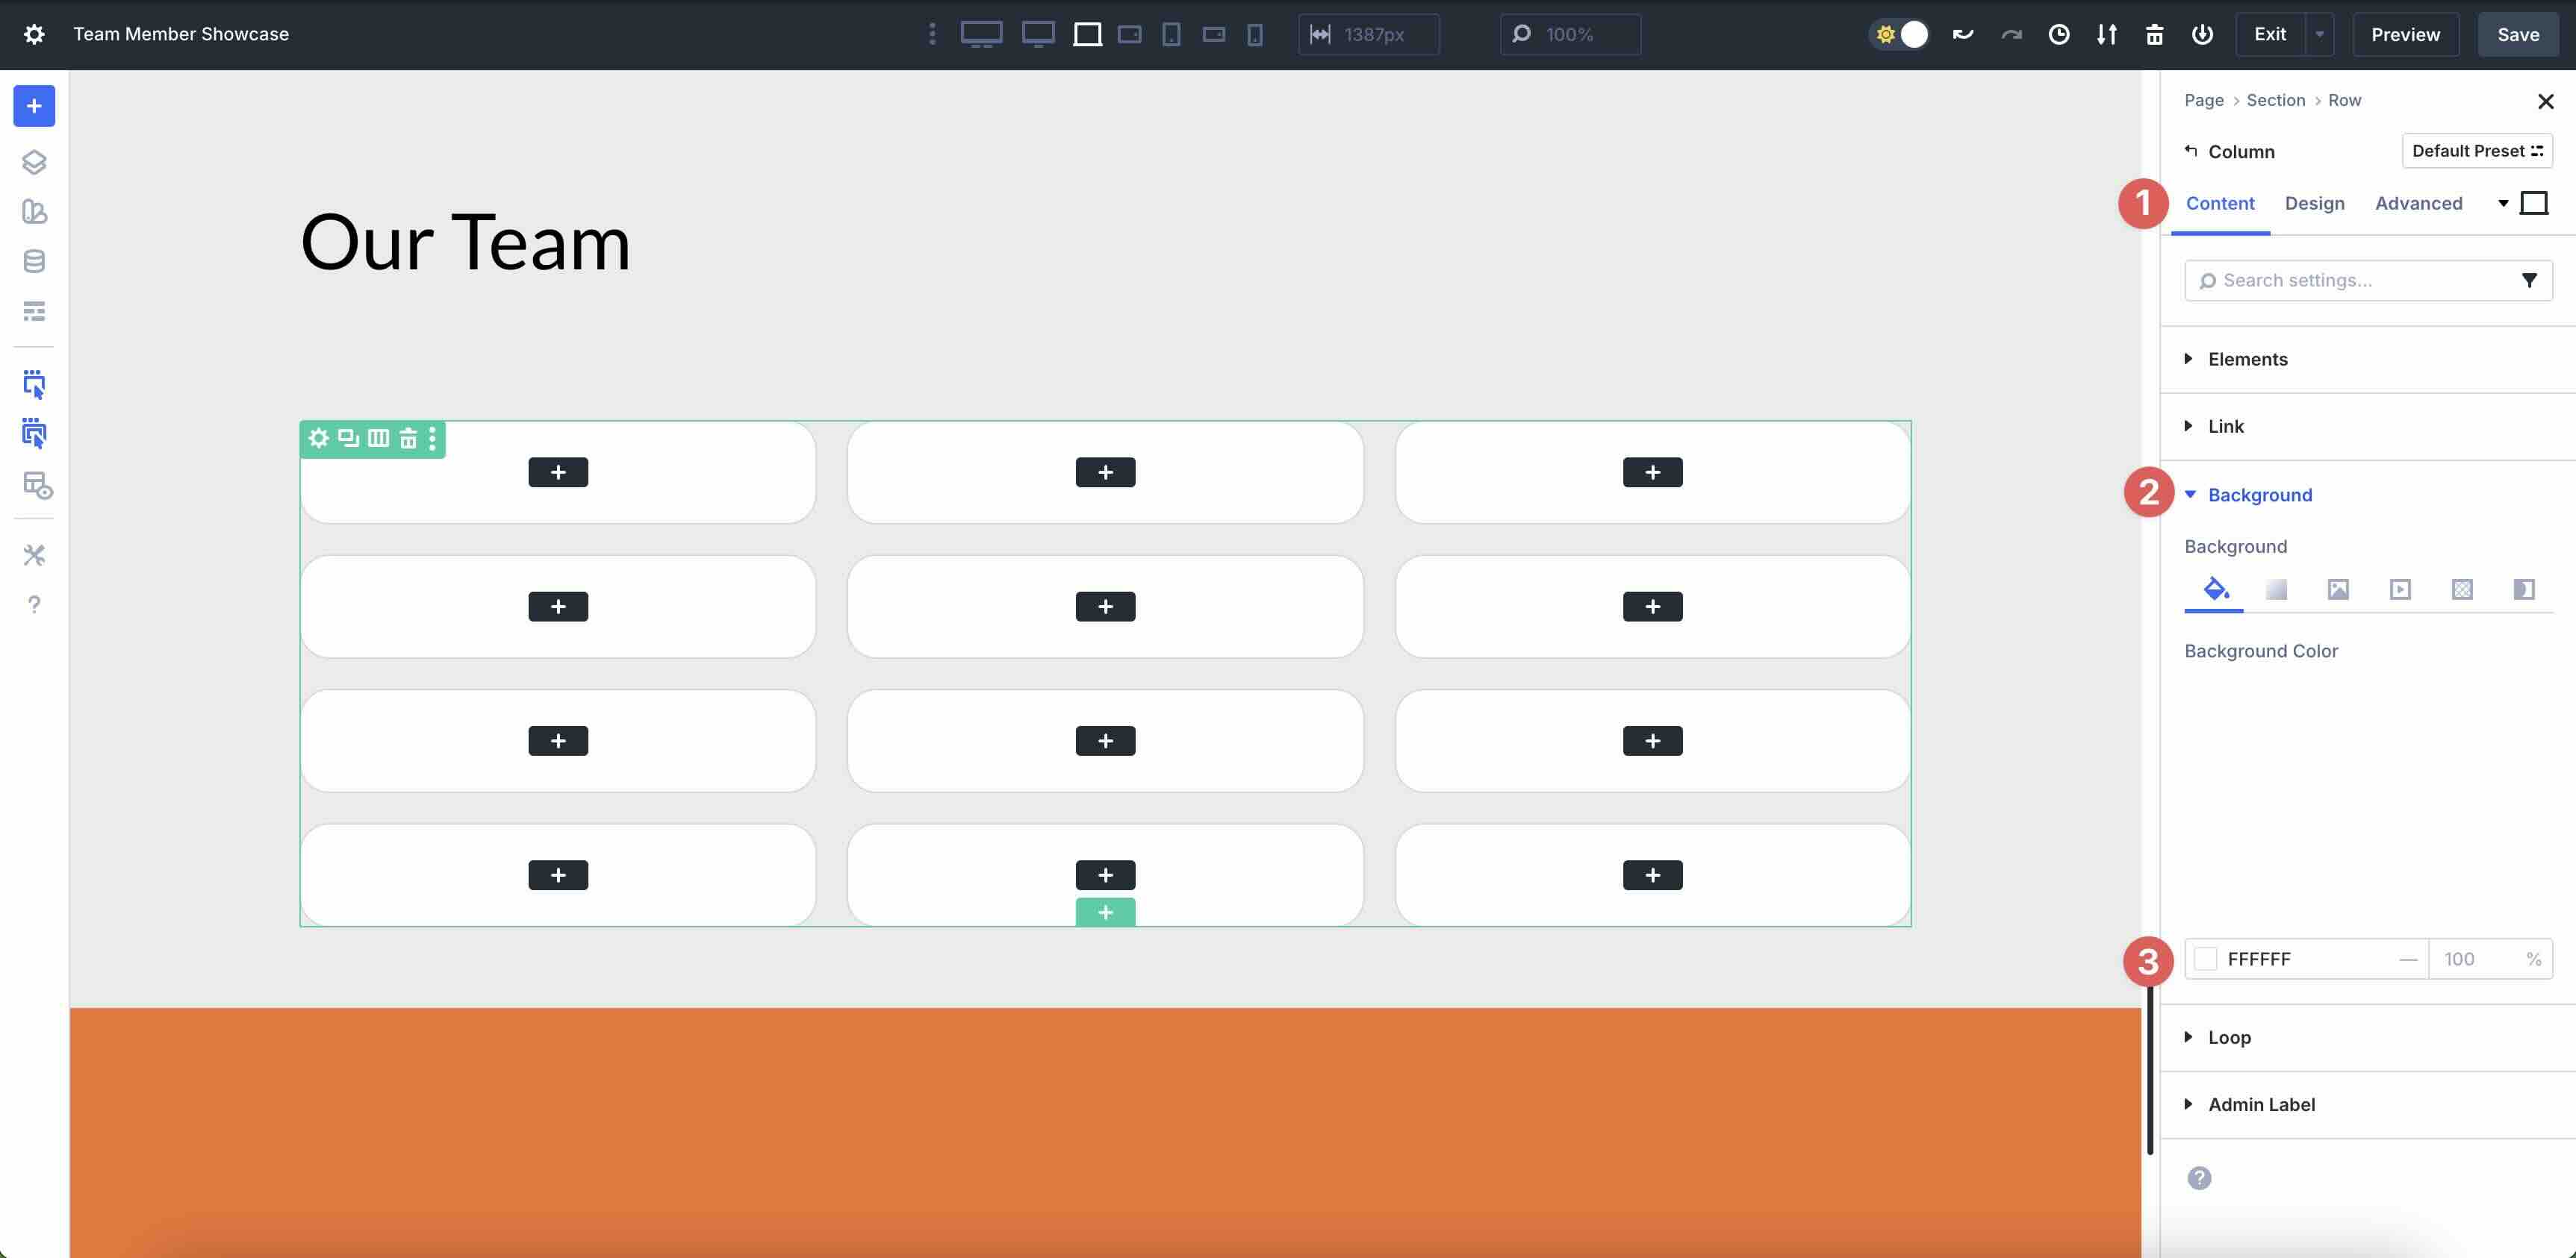Click the Preview button
The height and width of the screenshot is (1258, 2576).
(x=2404, y=33)
